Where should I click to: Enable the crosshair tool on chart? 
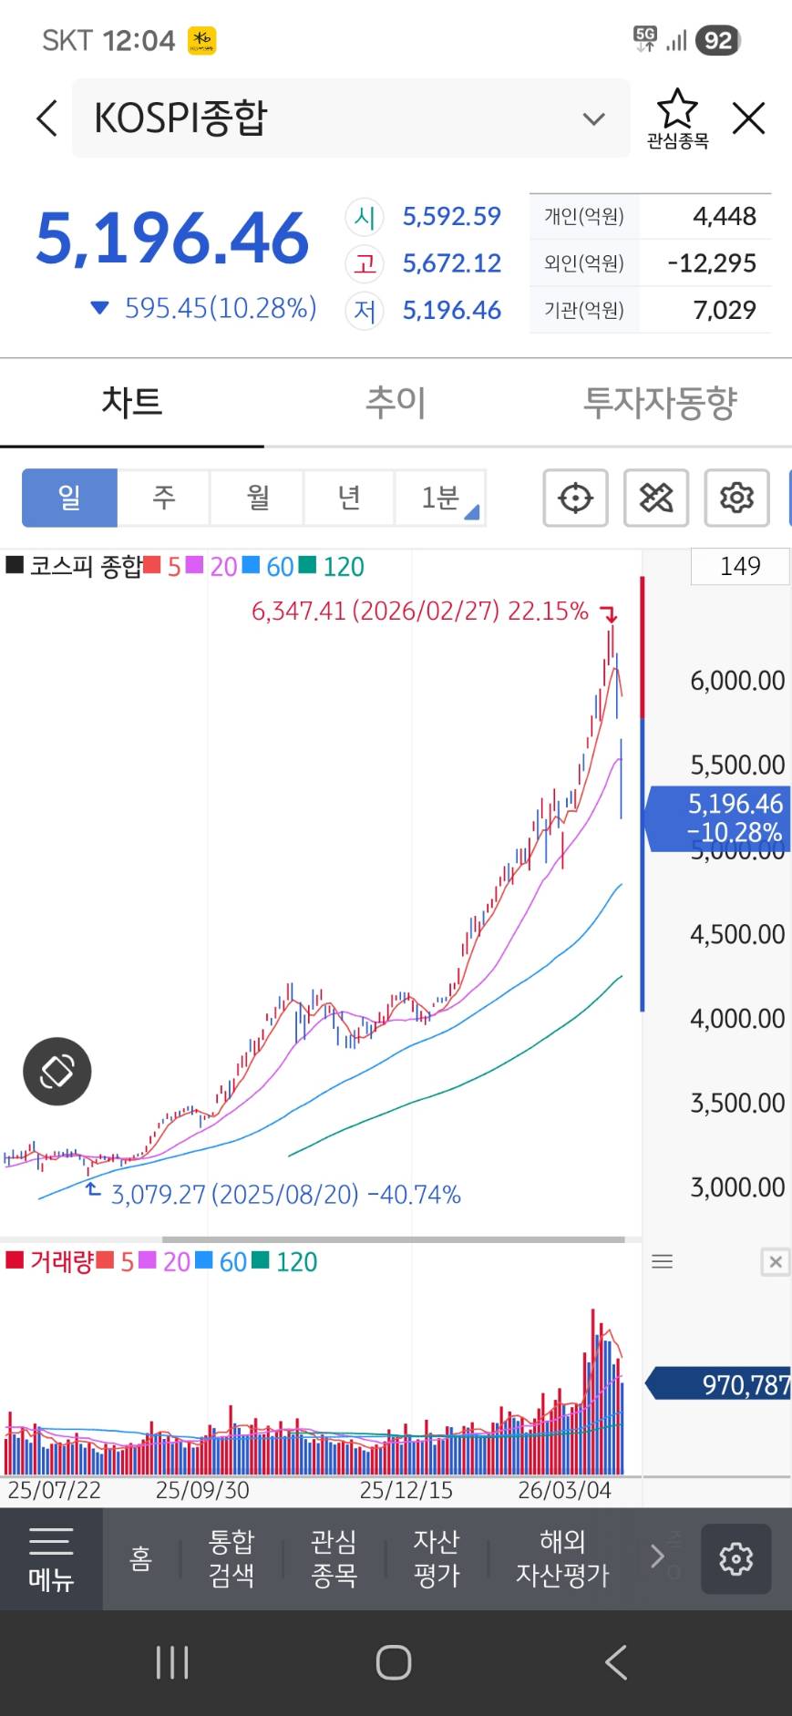coord(575,498)
